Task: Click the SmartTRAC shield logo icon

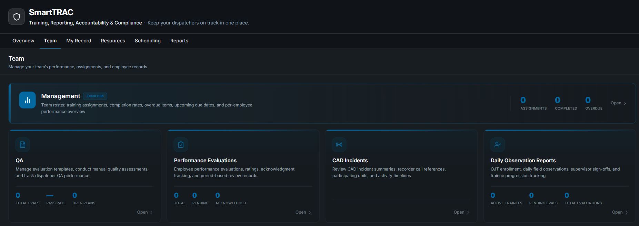Action: [17, 17]
